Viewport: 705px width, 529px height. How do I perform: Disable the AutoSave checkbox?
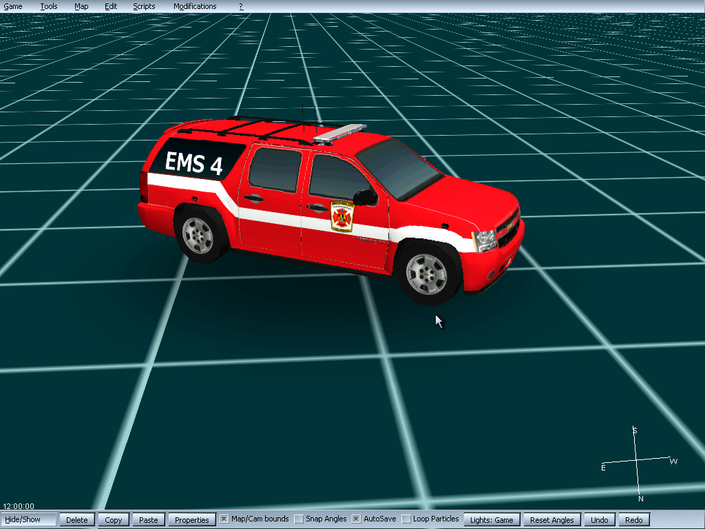357,519
